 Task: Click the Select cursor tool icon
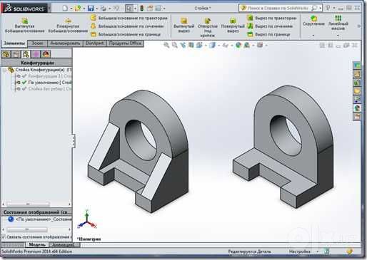[129, 9]
